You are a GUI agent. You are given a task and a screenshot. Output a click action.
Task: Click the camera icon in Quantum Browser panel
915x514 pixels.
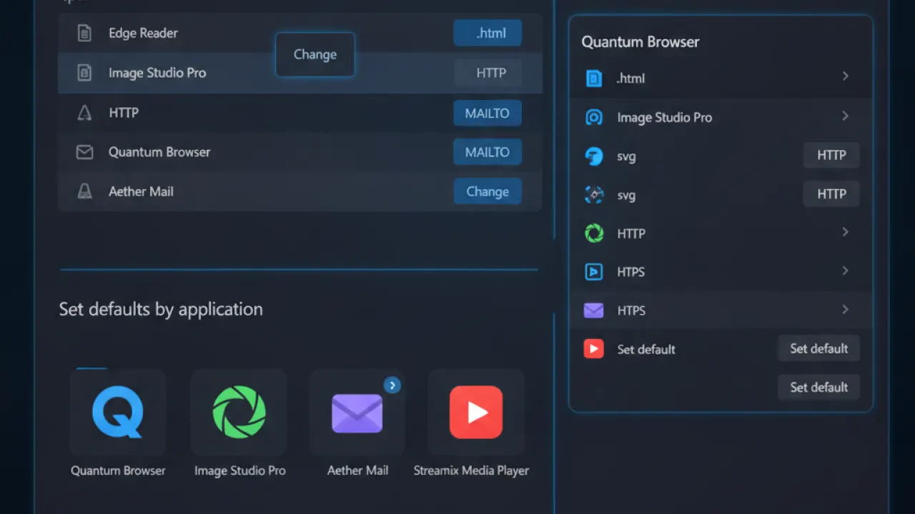click(594, 117)
